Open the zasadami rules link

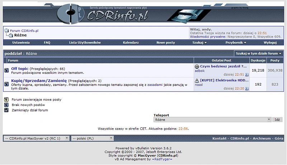click(x=155, y=85)
